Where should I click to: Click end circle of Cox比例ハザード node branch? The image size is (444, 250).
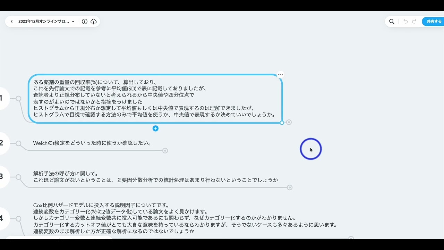(351, 238)
